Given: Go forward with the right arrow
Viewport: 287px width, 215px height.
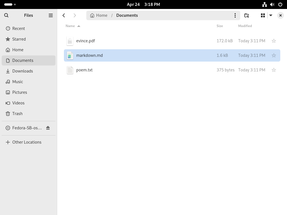Looking at the screenshot, I should click(x=75, y=15).
